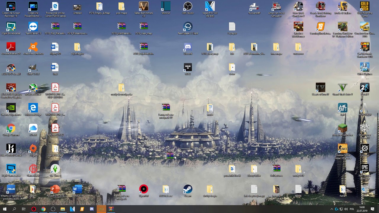Switch to File Explorer in the taskbar
379x213 pixels.
click(x=63, y=209)
